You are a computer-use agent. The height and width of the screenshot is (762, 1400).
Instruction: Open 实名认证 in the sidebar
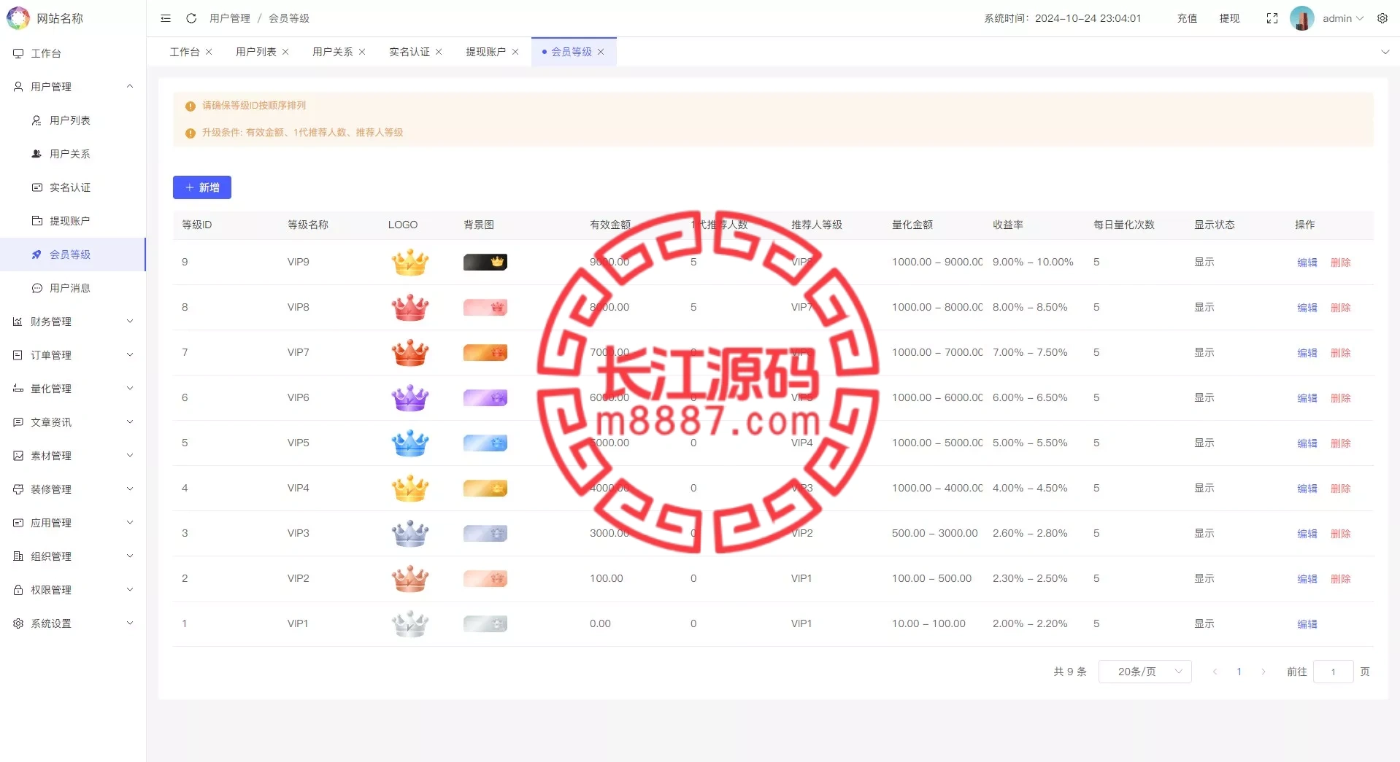point(73,187)
